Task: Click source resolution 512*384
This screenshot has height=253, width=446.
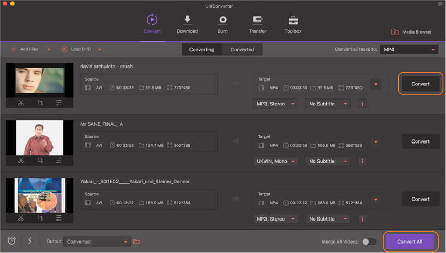Action: 182,203
